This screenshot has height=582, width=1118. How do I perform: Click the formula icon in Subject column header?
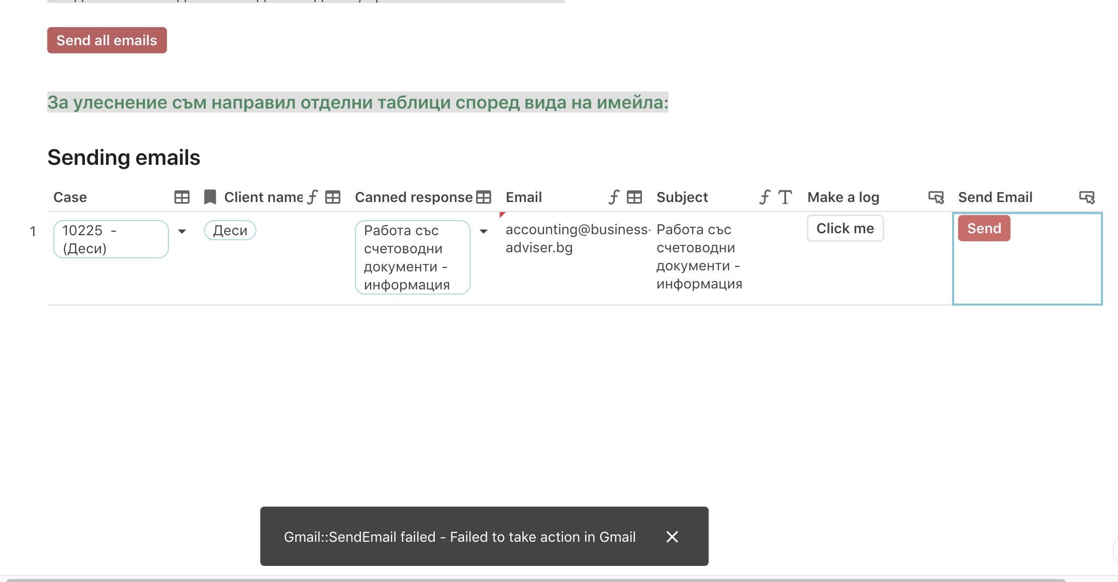765,197
